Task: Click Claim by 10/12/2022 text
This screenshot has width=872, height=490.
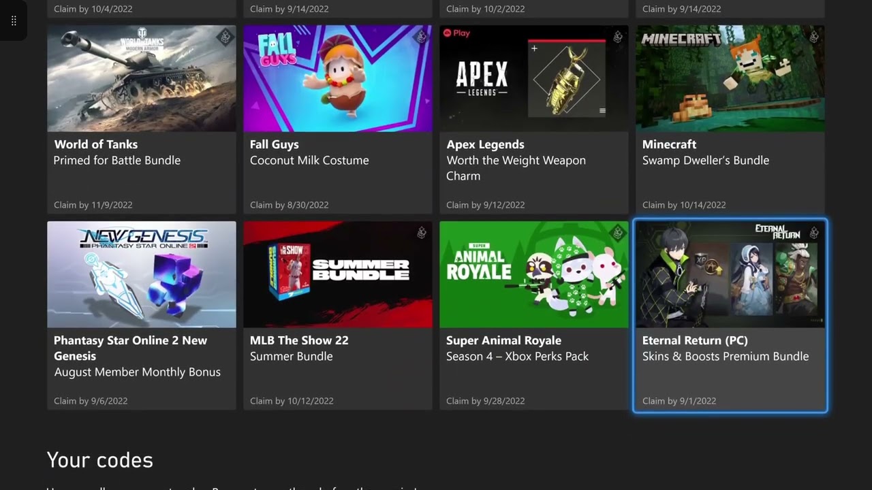Action: click(x=292, y=401)
